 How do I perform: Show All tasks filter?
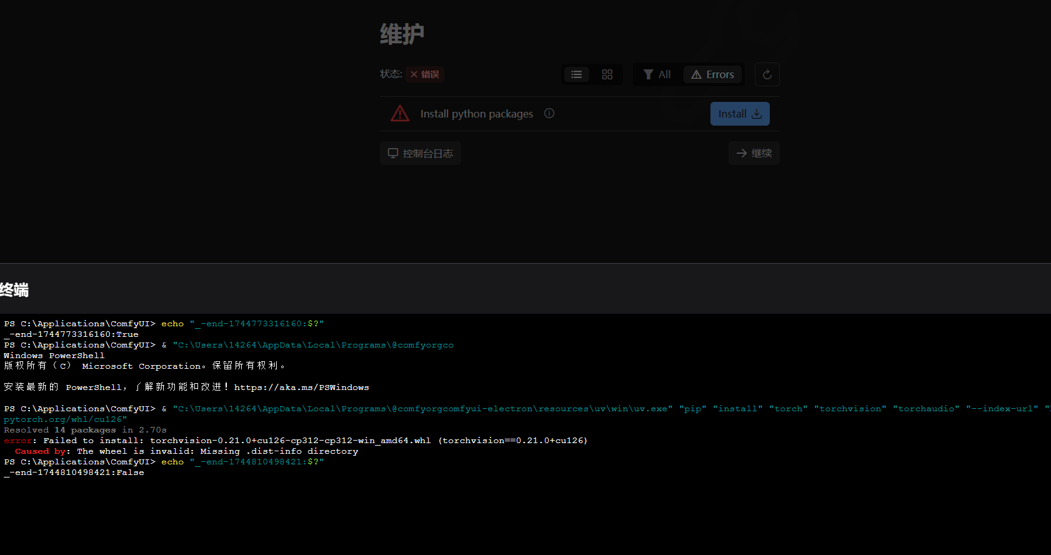pyautogui.click(x=657, y=74)
